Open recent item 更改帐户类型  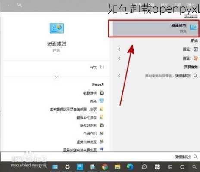90,142
